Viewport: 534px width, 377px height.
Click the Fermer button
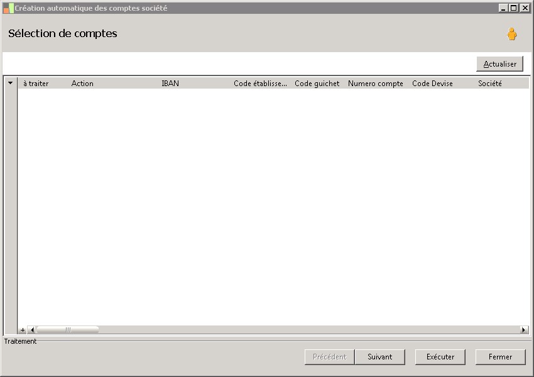[x=500, y=357]
